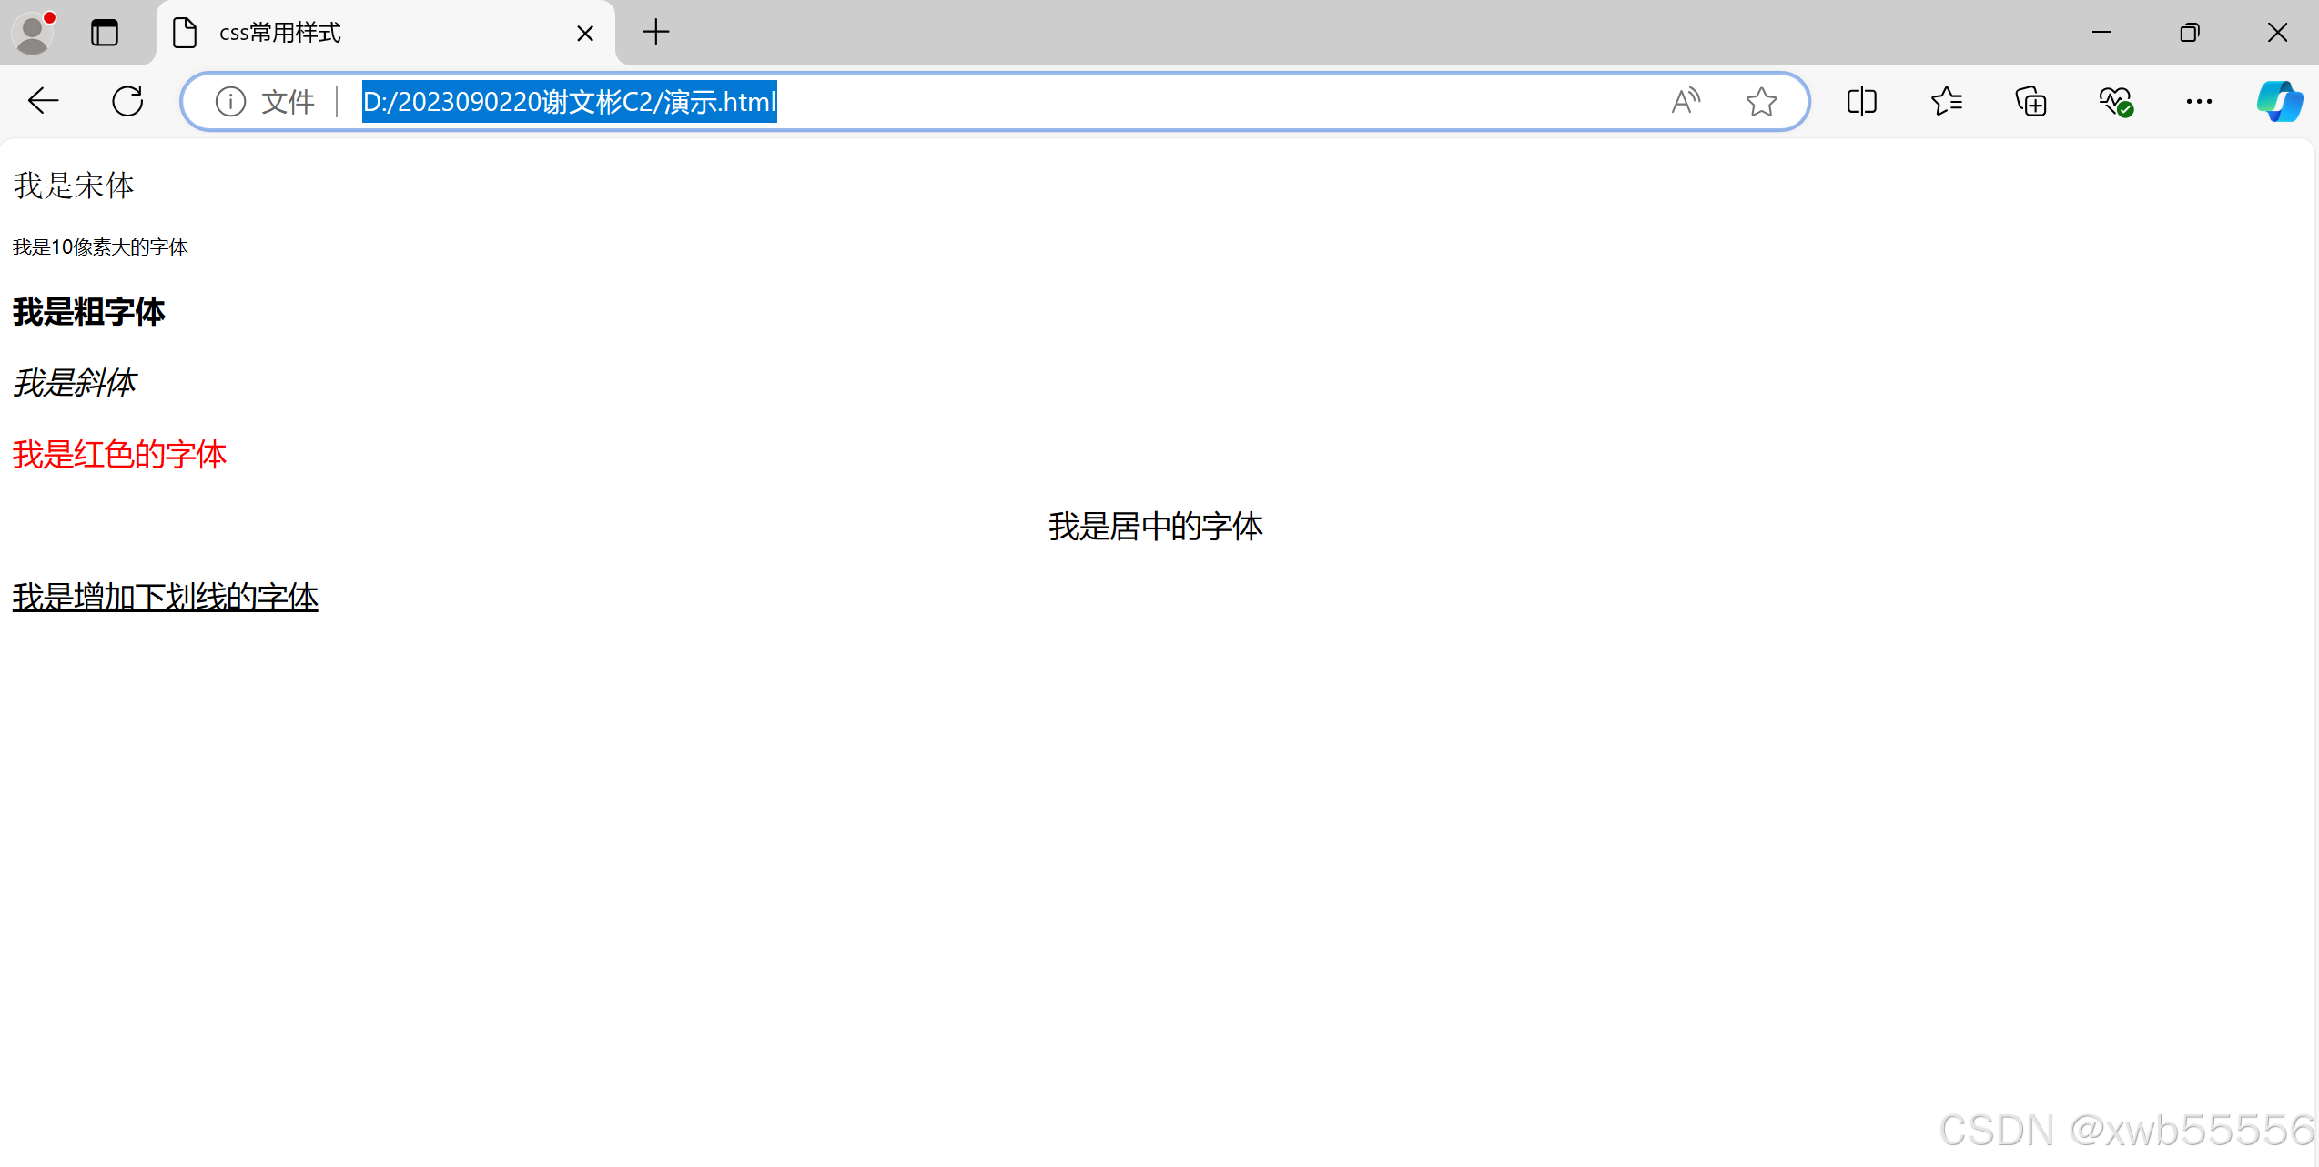Click the red text 我是红色的字体
2319x1167 pixels.
[119, 455]
